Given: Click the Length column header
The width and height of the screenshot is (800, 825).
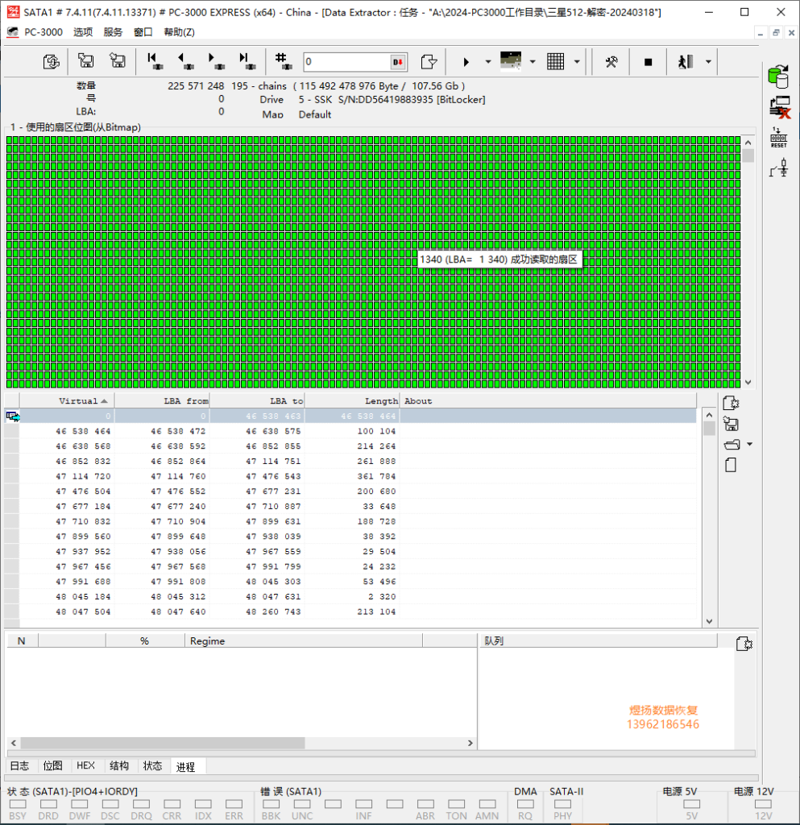Looking at the screenshot, I should pyautogui.click(x=352, y=401).
